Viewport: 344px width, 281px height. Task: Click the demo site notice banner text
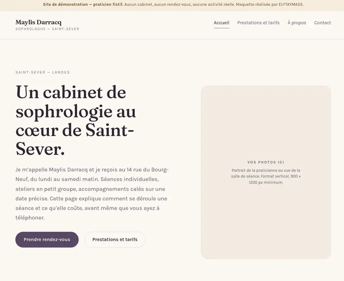click(173, 4)
